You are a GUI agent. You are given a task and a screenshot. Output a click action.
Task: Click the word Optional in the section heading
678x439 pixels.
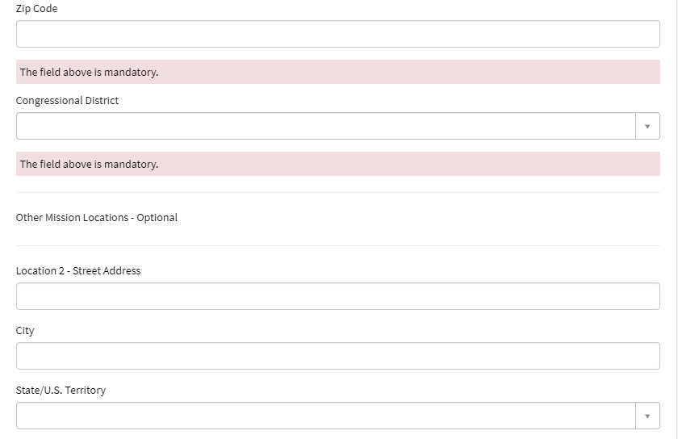[157, 218]
